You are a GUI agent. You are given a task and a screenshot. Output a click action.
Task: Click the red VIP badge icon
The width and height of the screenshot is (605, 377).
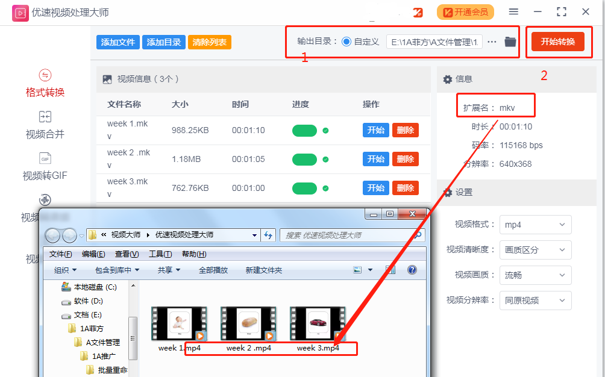coord(418,13)
